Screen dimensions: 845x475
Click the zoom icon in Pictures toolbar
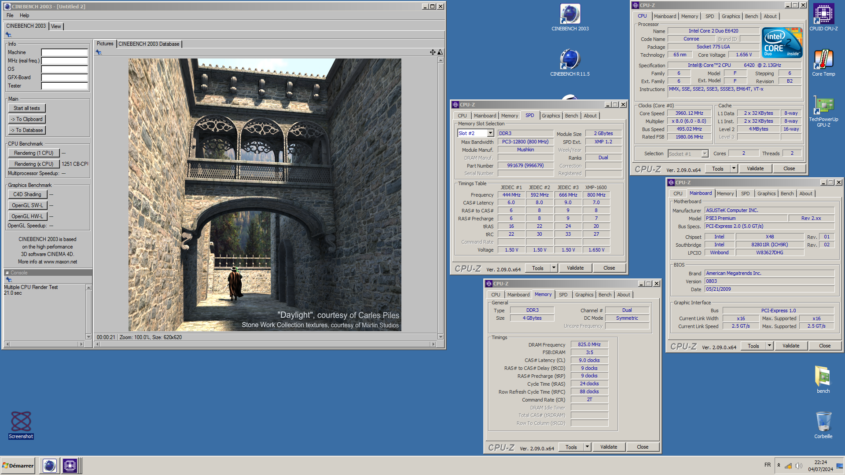440,52
